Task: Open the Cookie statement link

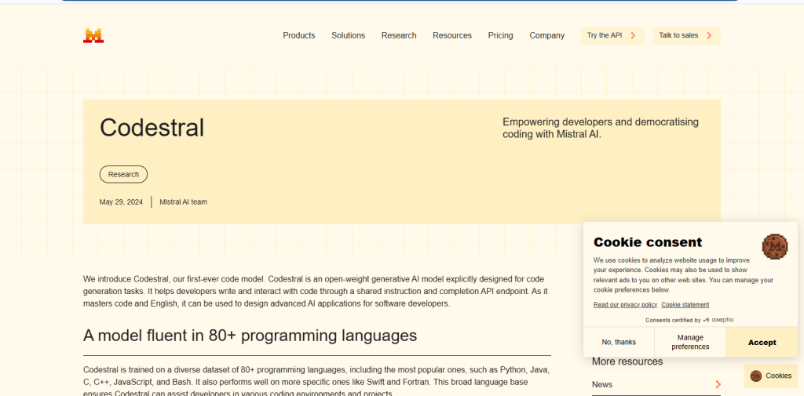Action: tap(685, 304)
